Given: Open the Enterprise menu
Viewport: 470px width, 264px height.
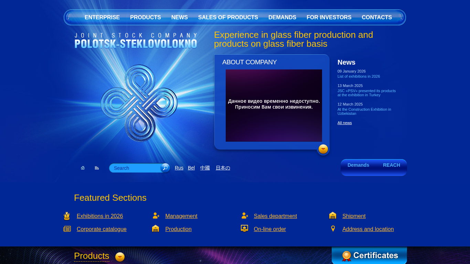Looking at the screenshot, I should 102,17.
